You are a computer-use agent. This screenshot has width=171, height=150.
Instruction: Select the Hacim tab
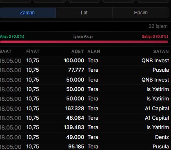point(141,13)
